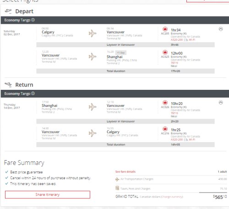Open the See fare details link

[x=125, y=171]
